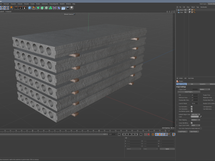Screen dimensions: 215x161
Task: Toggle layer square of first object row
Action: pyautogui.click(x=185, y=10)
